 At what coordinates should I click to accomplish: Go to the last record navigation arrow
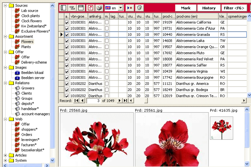(x=125, y=101)
